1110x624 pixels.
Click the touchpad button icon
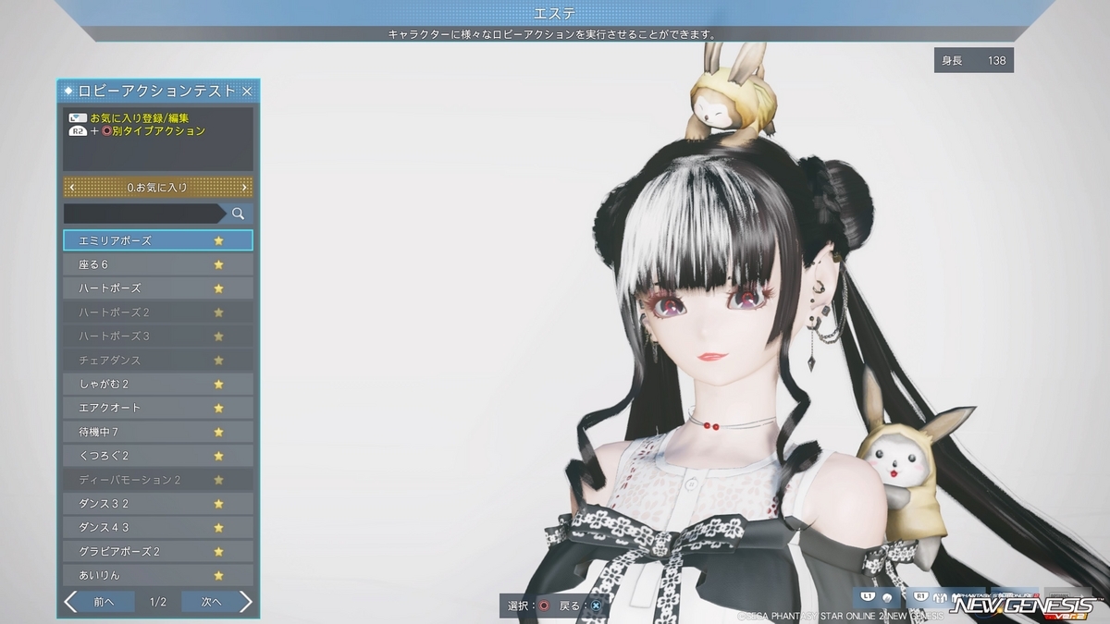[x=79, y=118]
